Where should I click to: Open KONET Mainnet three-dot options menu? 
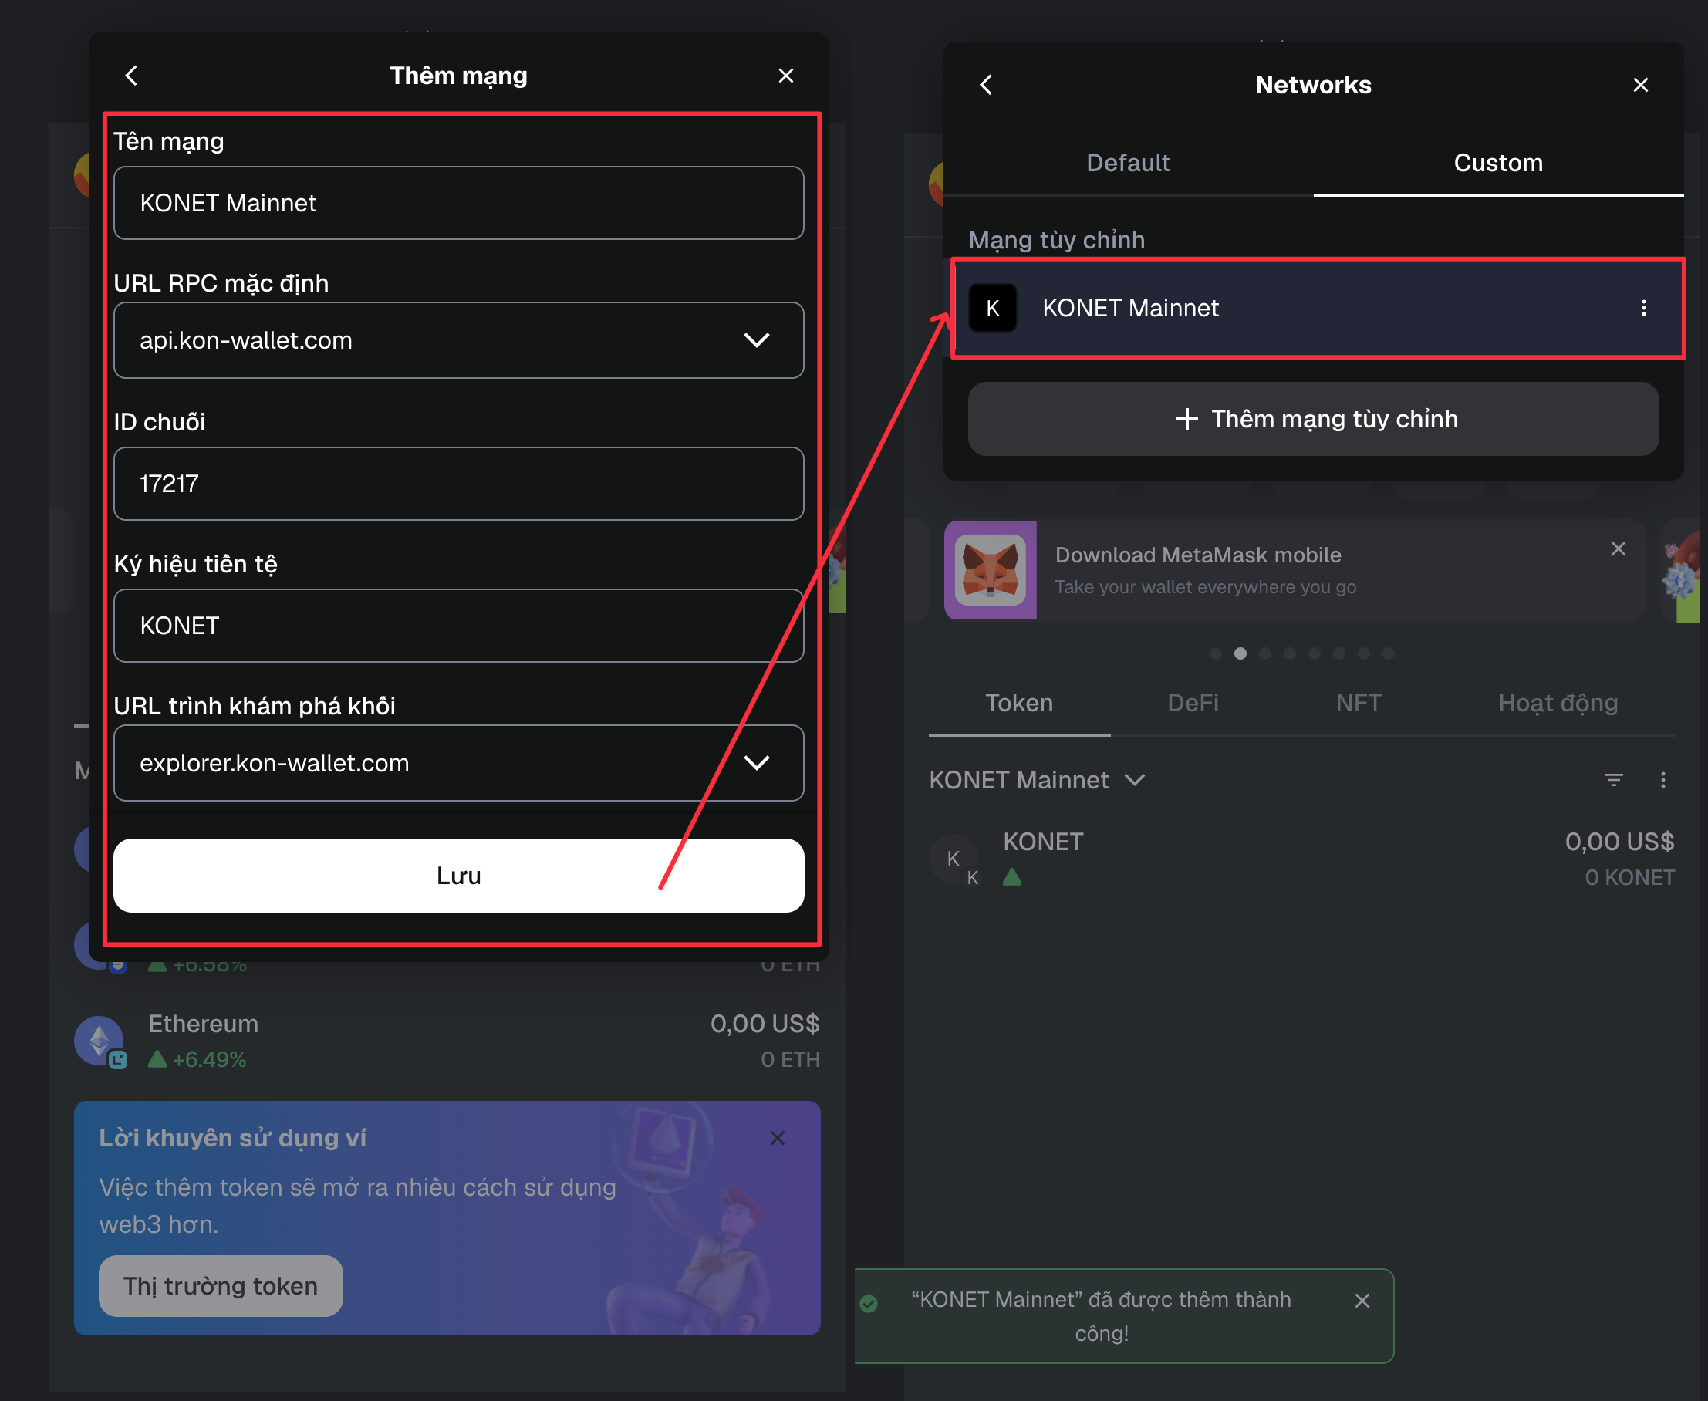(1643, 308)
